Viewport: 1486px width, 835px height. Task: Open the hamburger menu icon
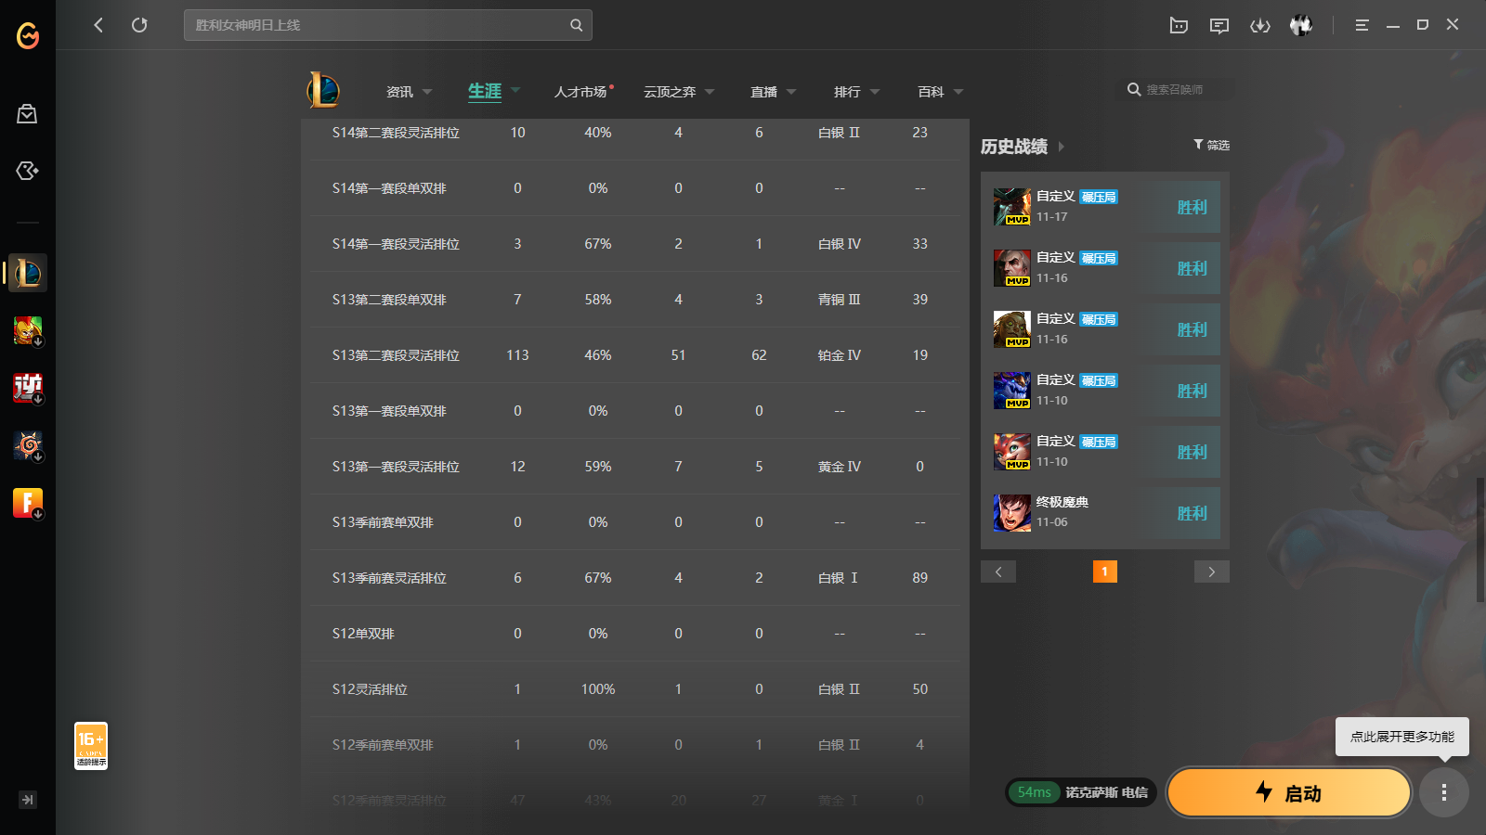pos(1362,25)
